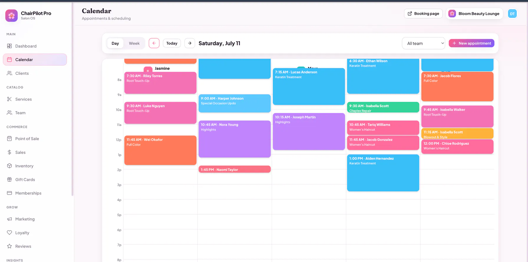Click the Loyalty heart icon

tap(9, 233)
